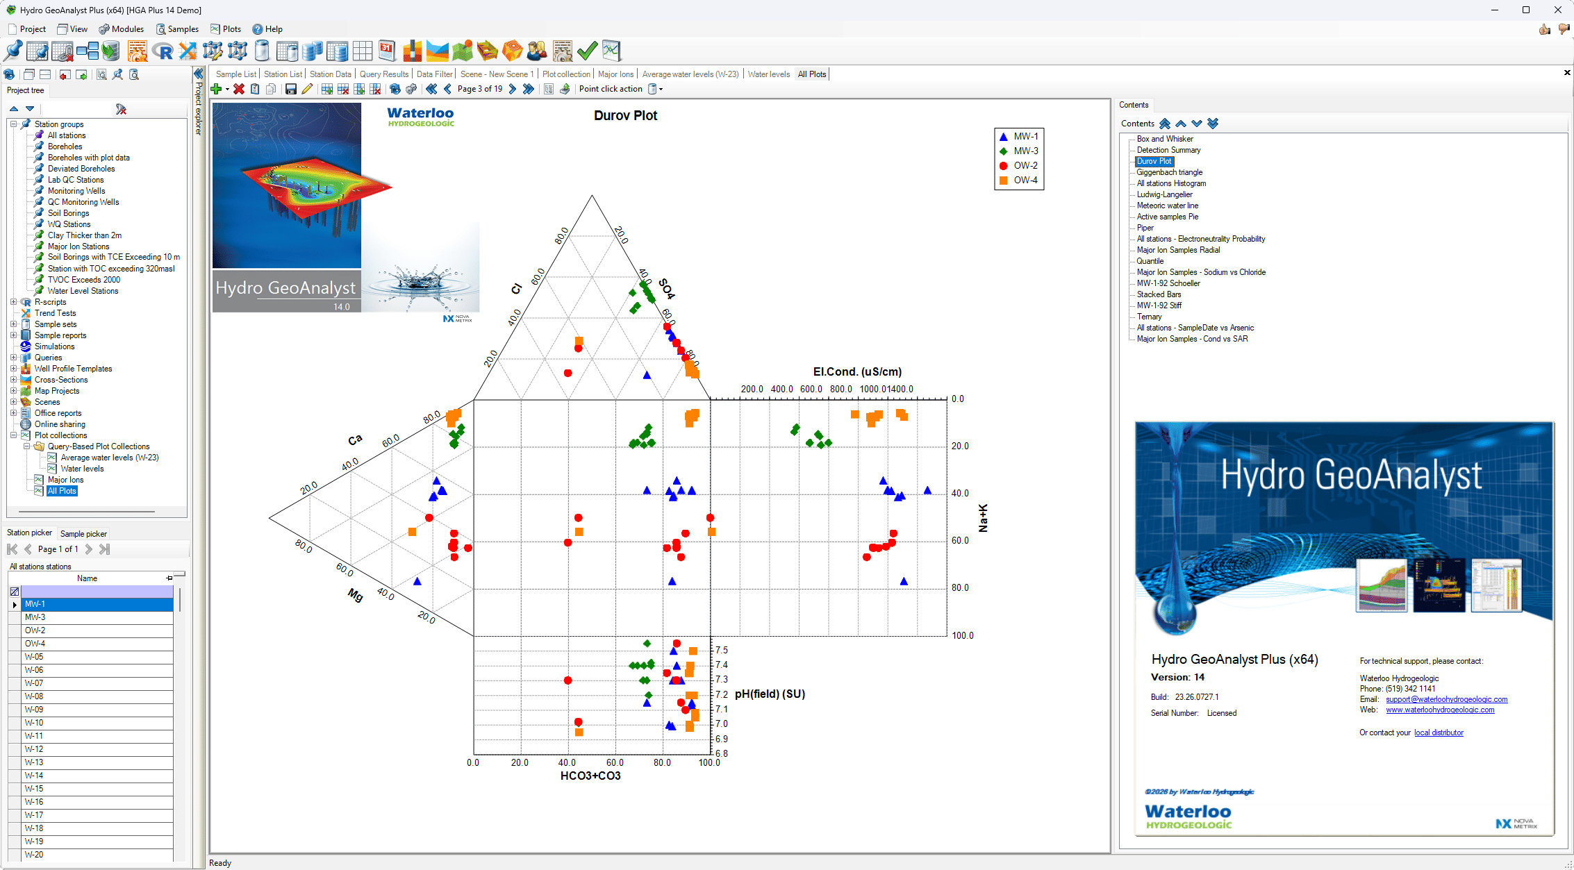Expand the Sample sets tree node

[13, 324]
